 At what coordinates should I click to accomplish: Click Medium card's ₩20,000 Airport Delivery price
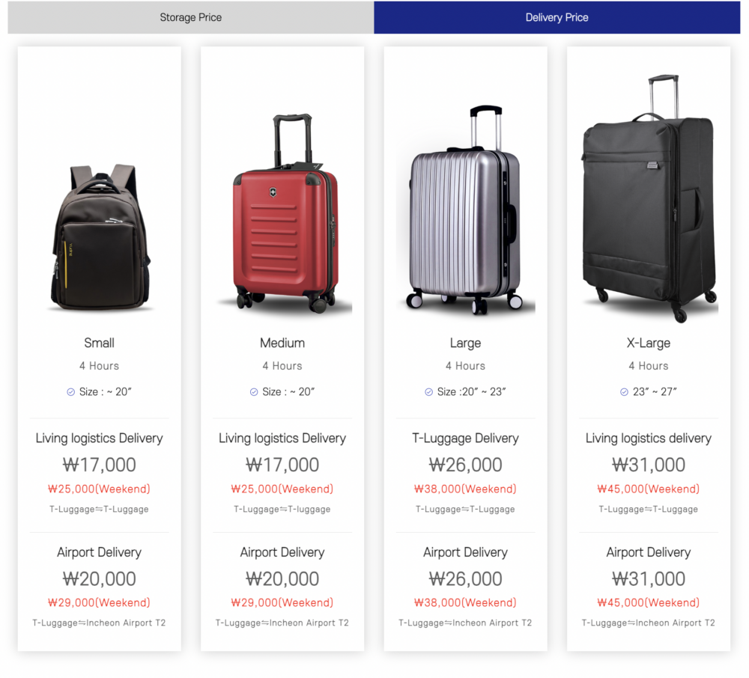pos(282,578)
